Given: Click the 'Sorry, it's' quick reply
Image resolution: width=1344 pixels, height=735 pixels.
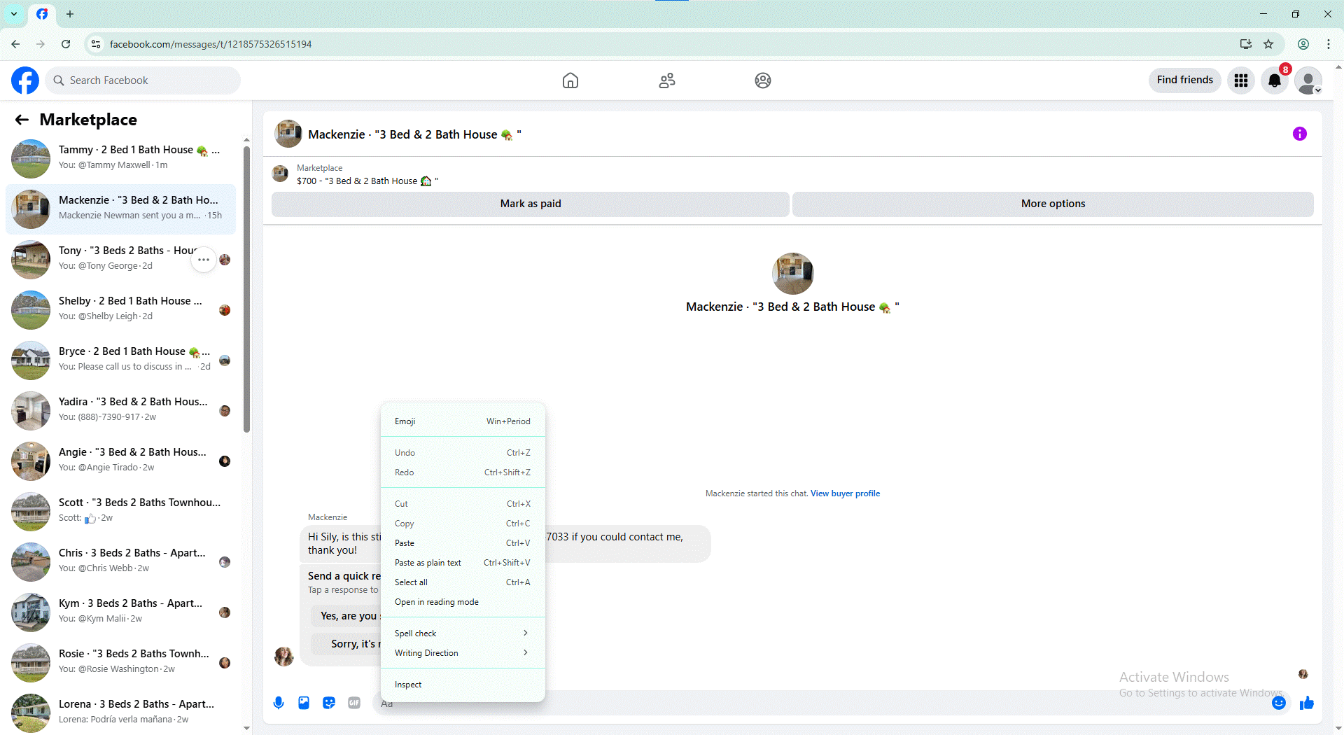Looking at the screenshot, I should pos(346,644).
